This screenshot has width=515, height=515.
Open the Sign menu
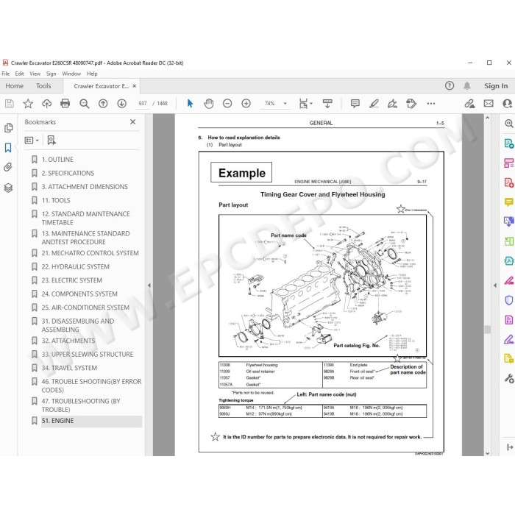click(x=51, y=74)
